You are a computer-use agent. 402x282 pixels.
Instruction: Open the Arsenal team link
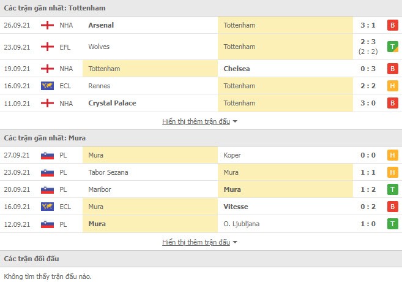(x=101, y=25)
